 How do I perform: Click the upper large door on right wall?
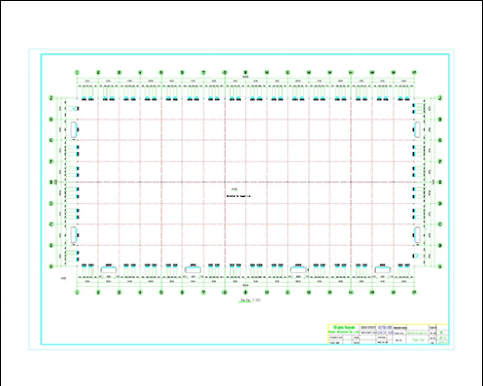(x=417, y=129)
